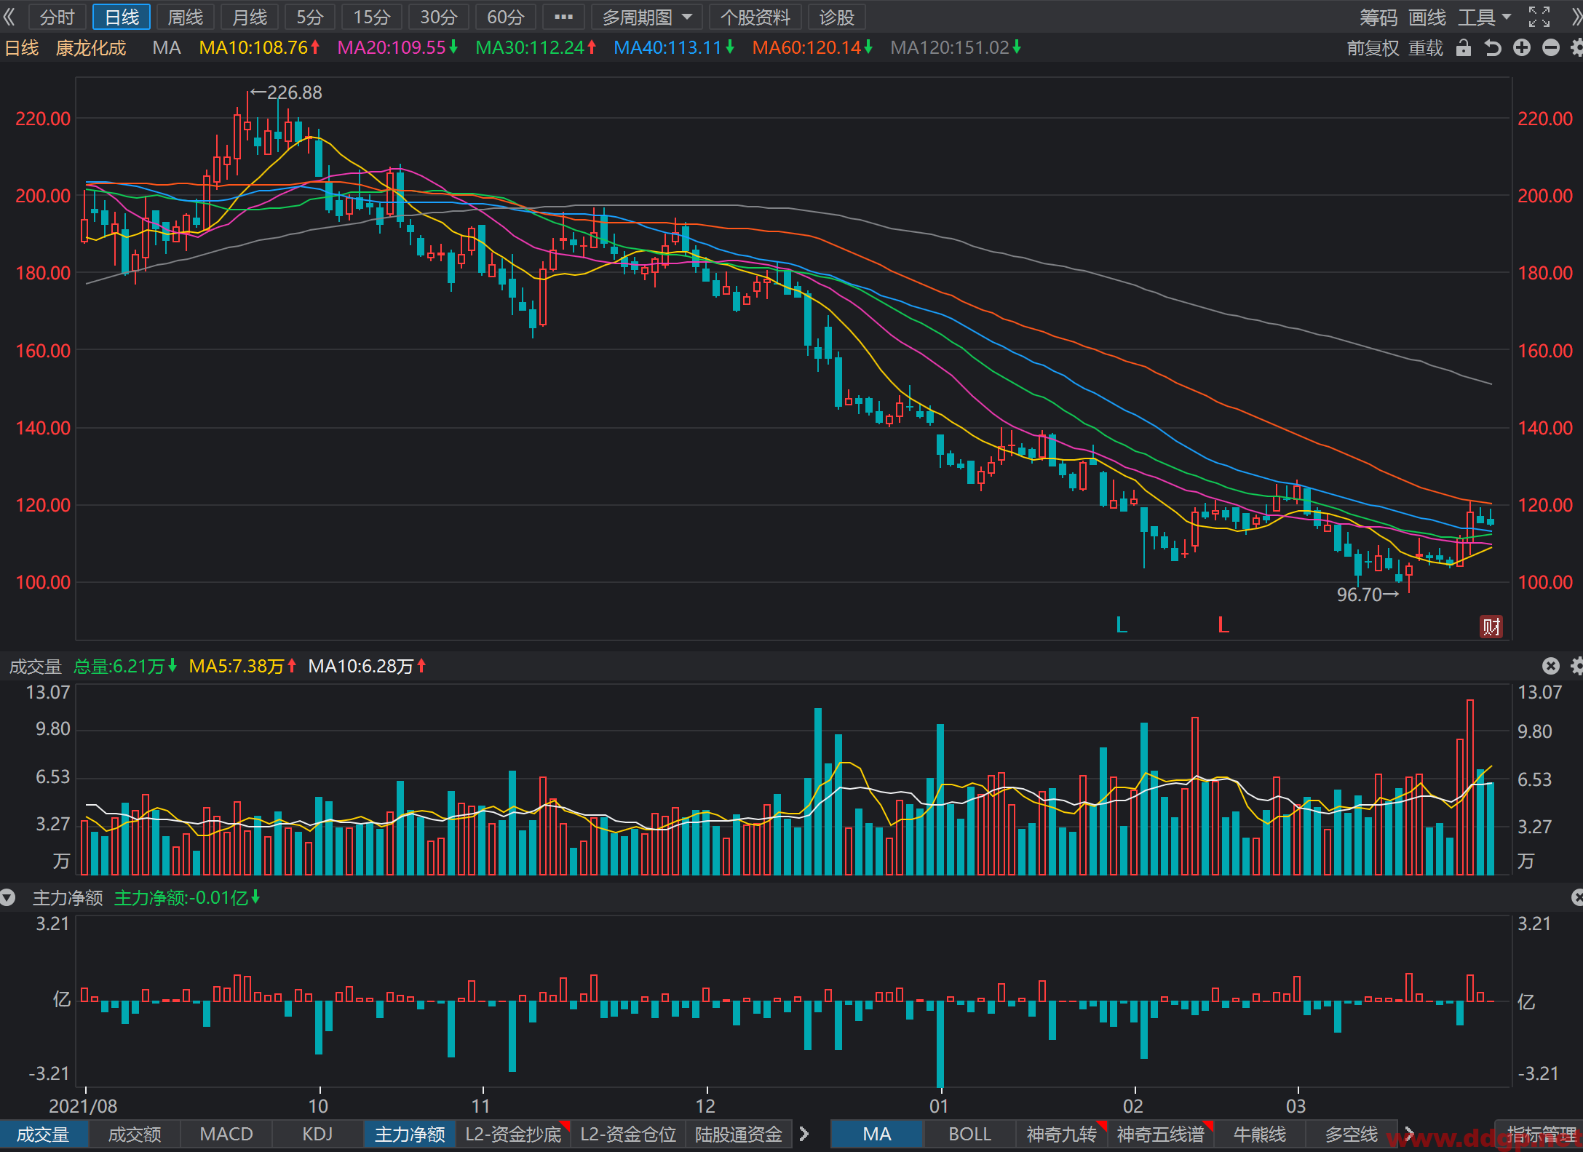Image resolution: width=1583 pixels, height=1152 pixels.
Task: Click volume MA10:6.28万 label
Action: pyautogui.click(x=367, y=666)
